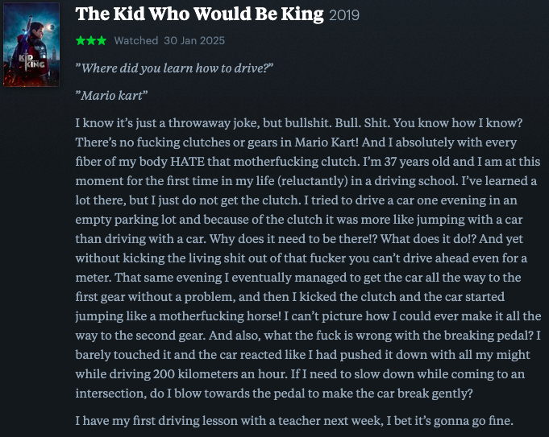The height and width of the screenshot is (437, 549).
Task: Click the line starting "intersection, do I blow"
Action: click(274, 394)
